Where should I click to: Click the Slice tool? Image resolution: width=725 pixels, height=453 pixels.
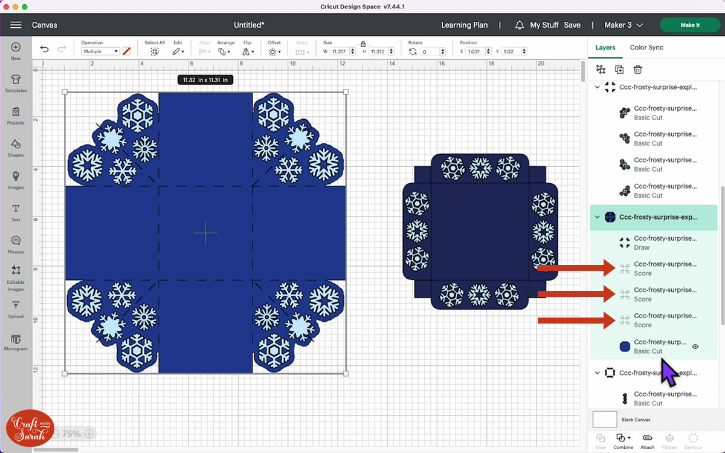(x=601, y=440)
